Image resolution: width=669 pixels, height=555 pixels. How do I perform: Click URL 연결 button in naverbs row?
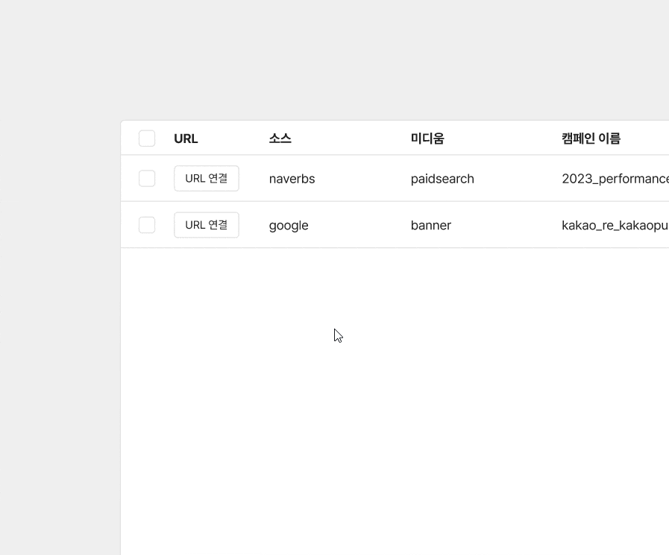pos(207,178)
